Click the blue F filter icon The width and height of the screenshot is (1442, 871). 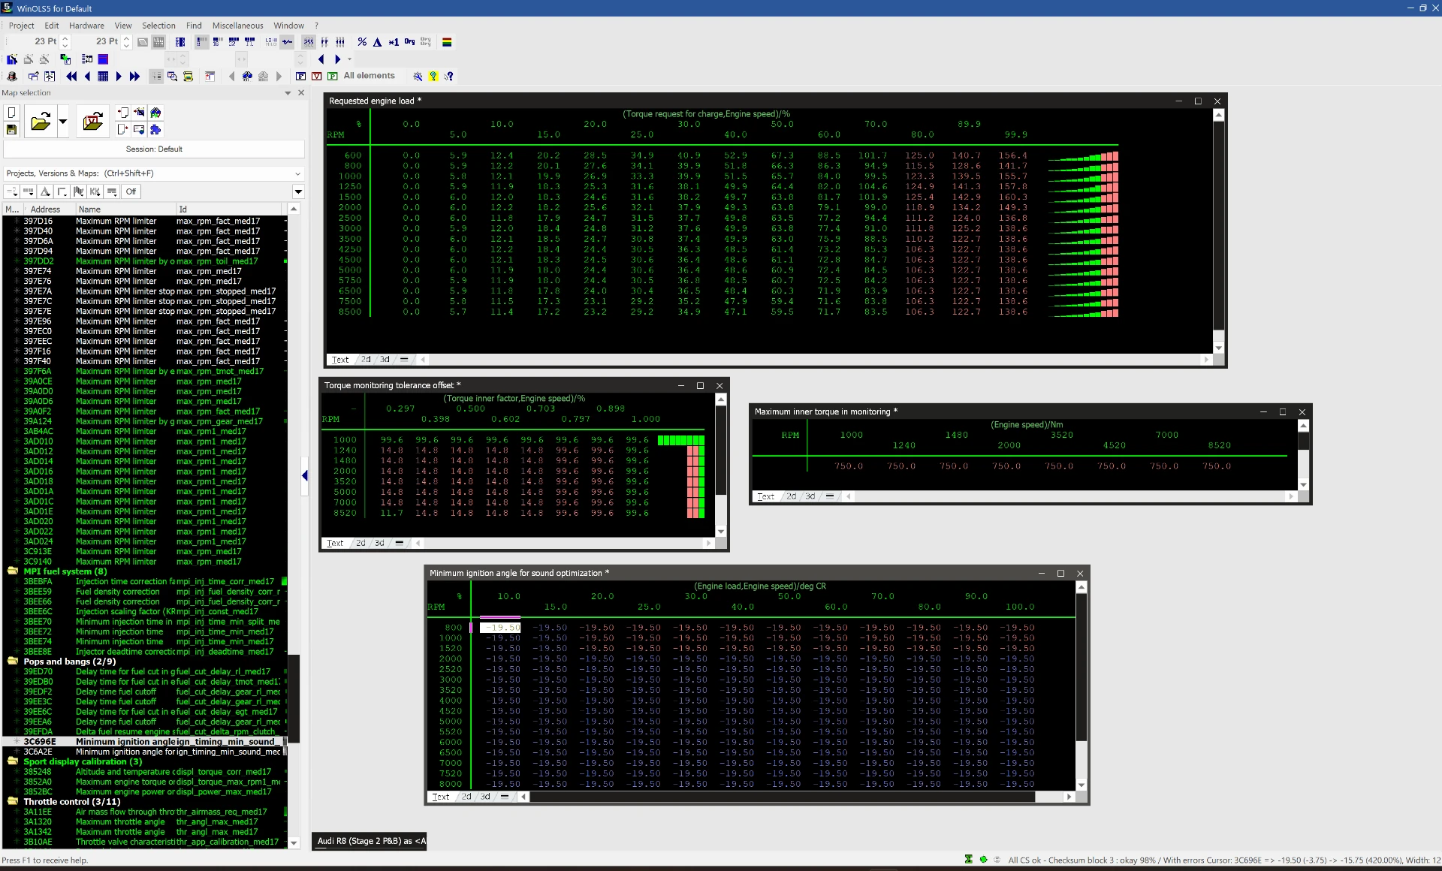click(300, 76)
